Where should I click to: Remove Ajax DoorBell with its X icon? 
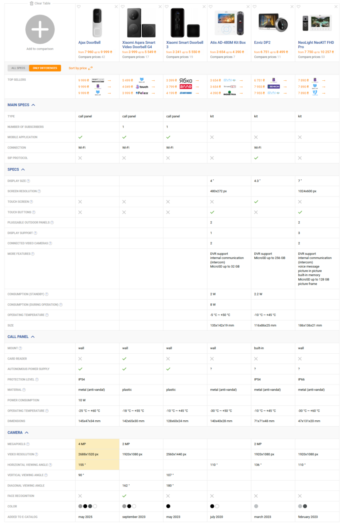click(116, 7)
